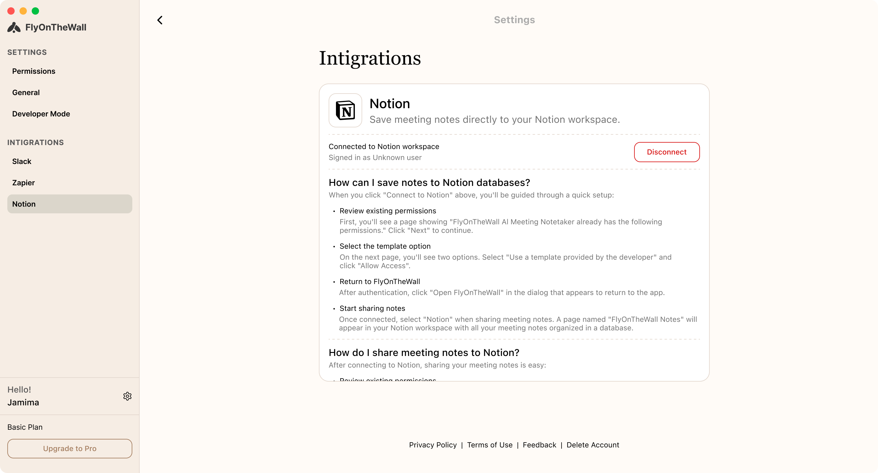Disconnect the Notion workspace
Image resolution: width=878 pixels, height=473 pixels.
tap(667, 152)
